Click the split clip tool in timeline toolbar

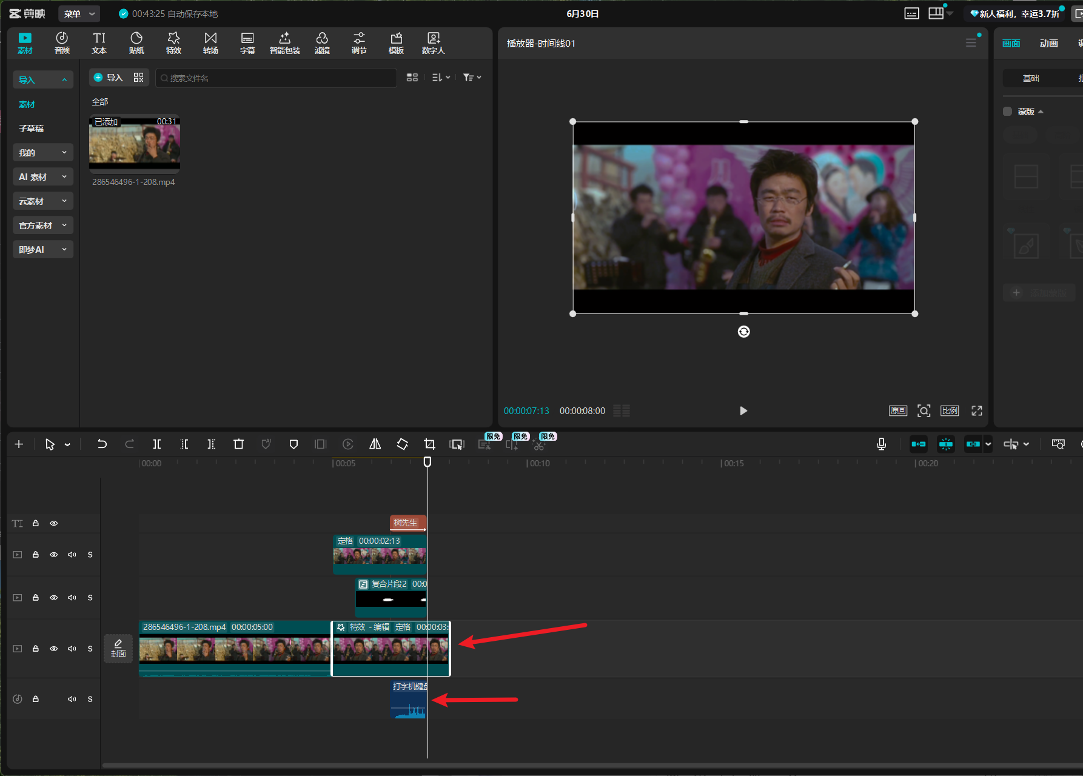point(156,444)
